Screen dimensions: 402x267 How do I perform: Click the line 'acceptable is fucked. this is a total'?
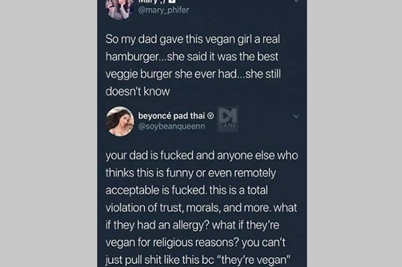[x=187, y=190]
